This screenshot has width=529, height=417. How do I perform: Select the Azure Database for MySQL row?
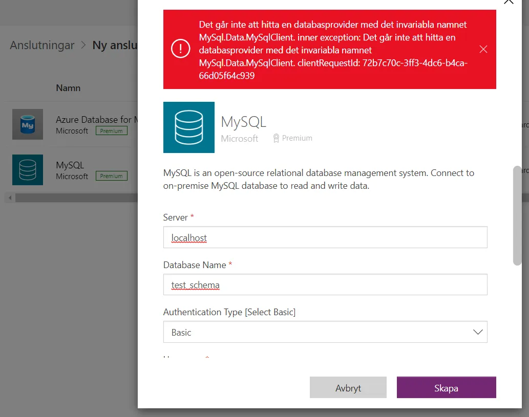[x=72, y=124]
